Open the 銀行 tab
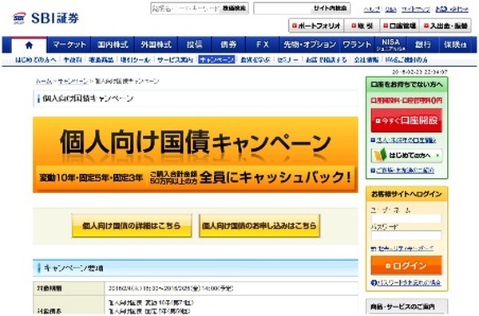This screenshot has height=316, width=479. (423, 45)
